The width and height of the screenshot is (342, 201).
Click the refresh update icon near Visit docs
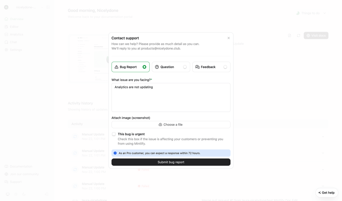pyautogui.click(x=298, y=35)
